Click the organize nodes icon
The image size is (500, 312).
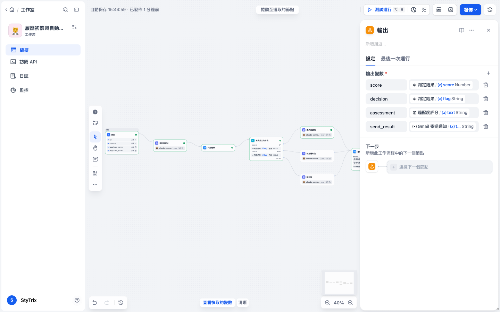(x=95, y=173)
